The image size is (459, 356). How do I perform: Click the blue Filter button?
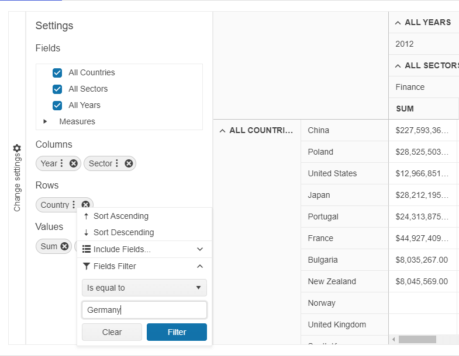[177, 332]
